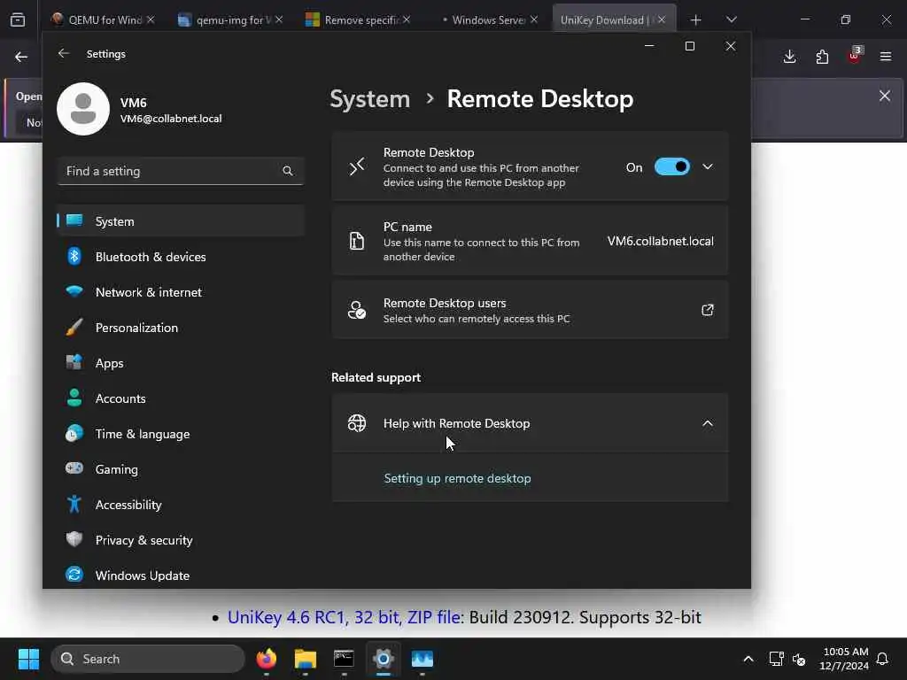
Task: Open Windows Update settings
Action: tap(181, 576)
